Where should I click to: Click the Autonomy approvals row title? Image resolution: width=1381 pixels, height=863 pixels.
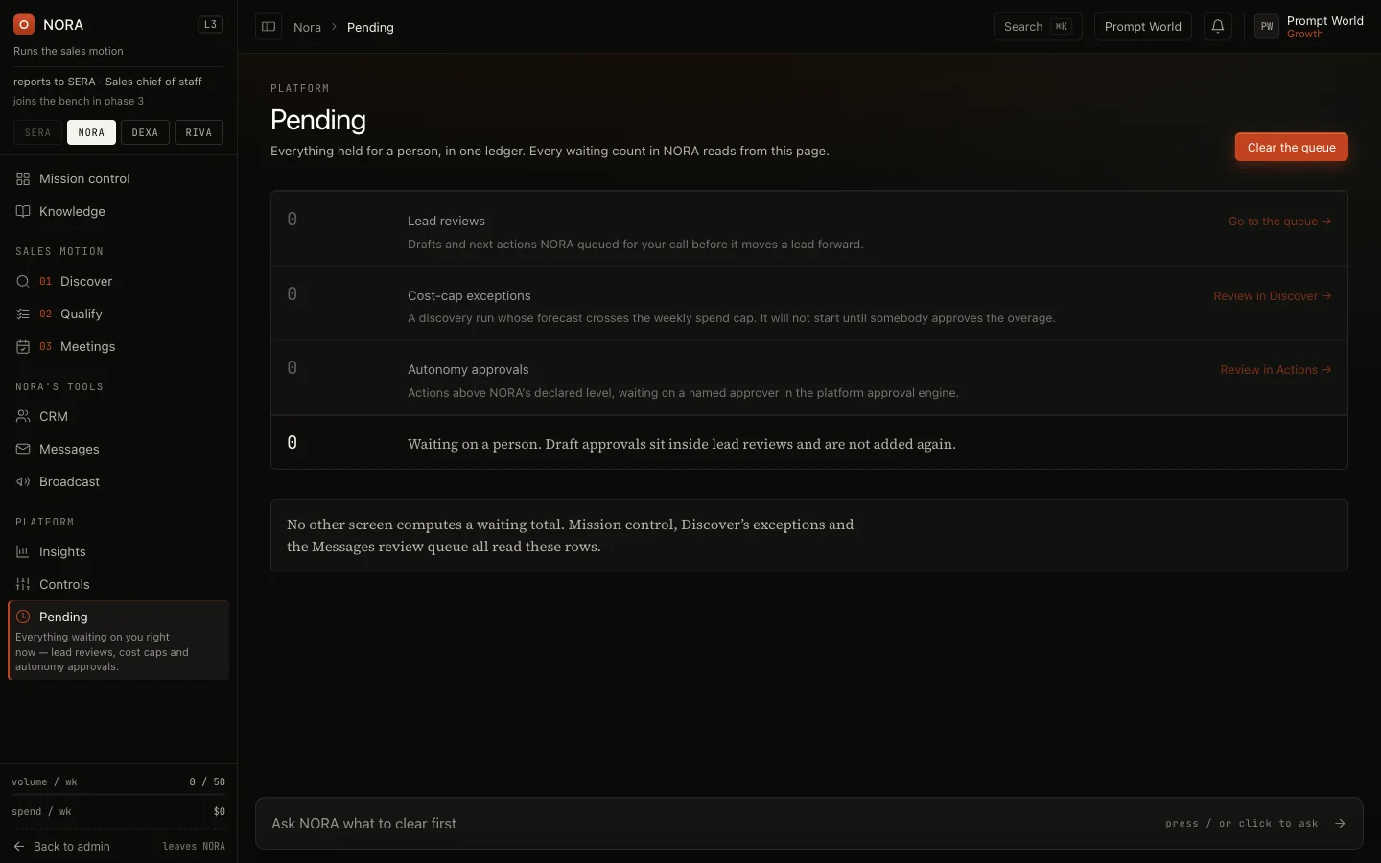(468, 370)
